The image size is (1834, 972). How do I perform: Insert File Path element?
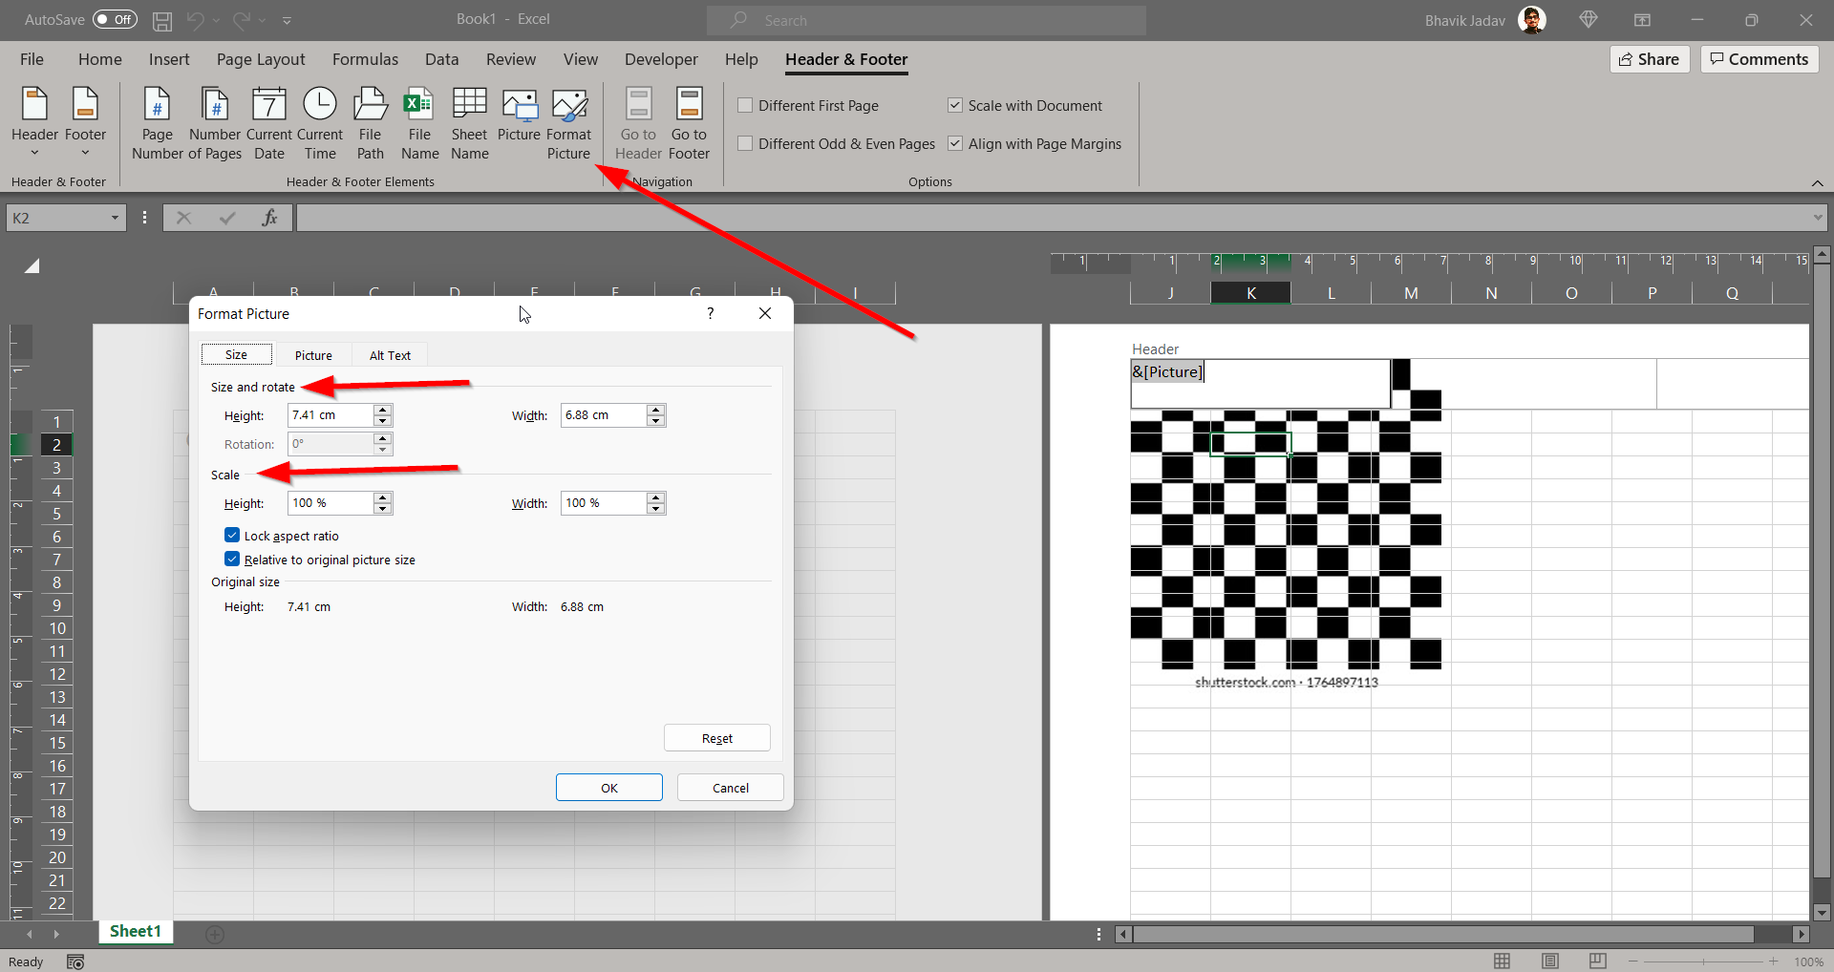pyautogui.click(x=370, y=123)
